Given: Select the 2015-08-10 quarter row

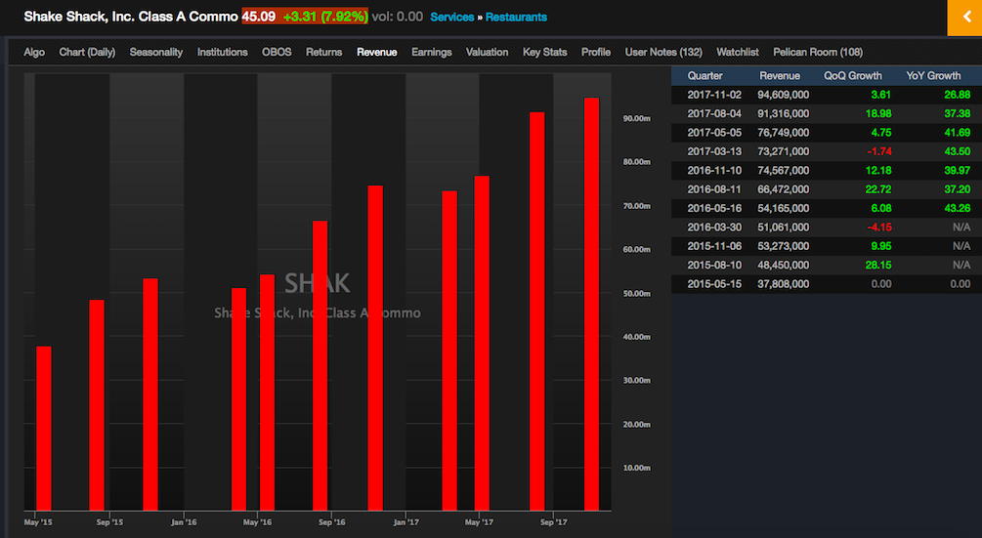Looking at the screenshot, I should click(x=827, y=265).
